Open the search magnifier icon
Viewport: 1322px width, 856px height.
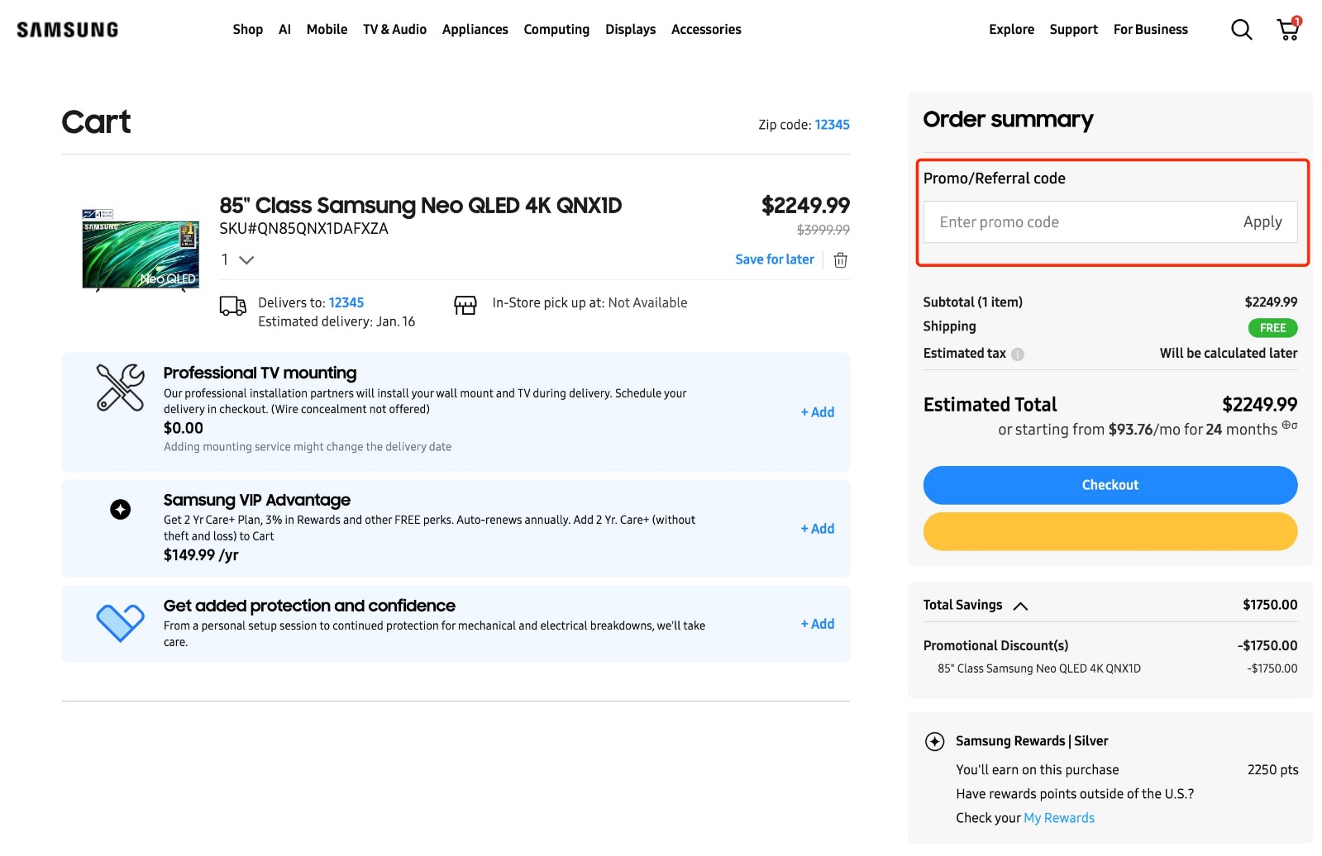(1241, 30)
